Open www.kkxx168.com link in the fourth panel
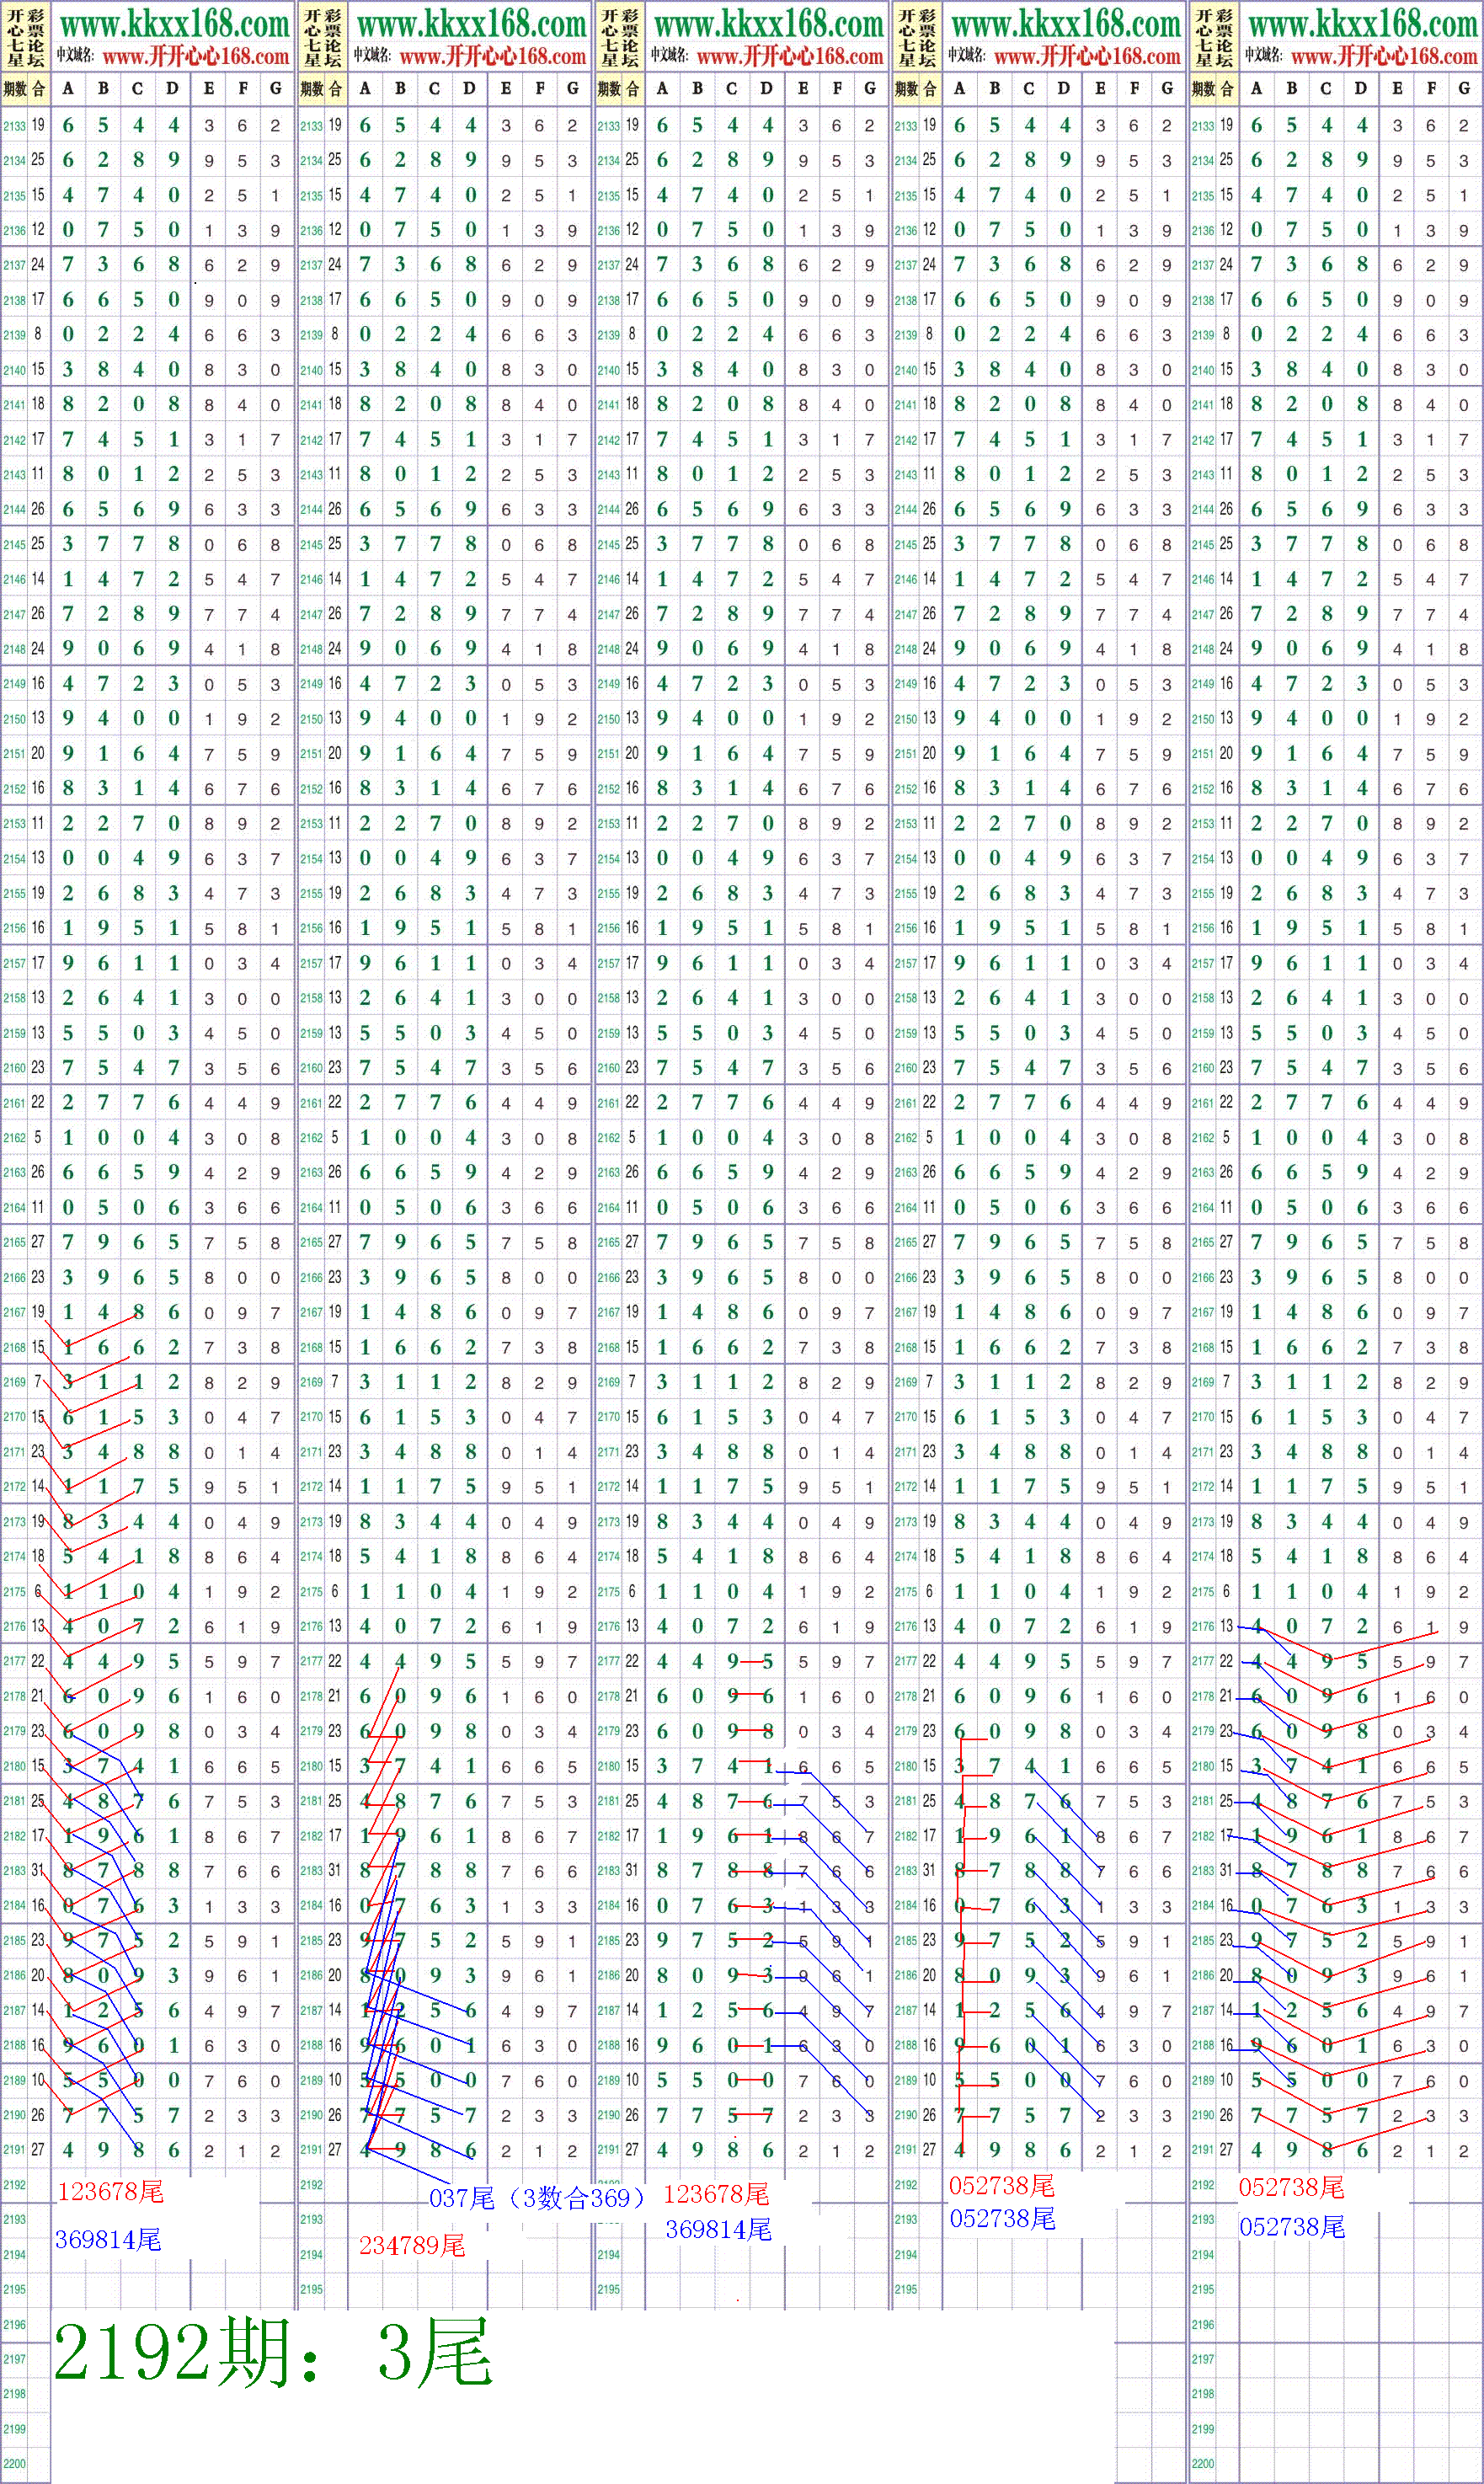This screenshot has width=1484, height=2484. 1065,23
